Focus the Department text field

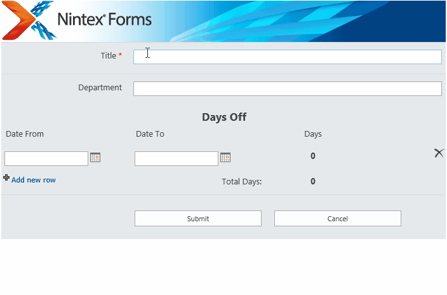pos(288,88)
